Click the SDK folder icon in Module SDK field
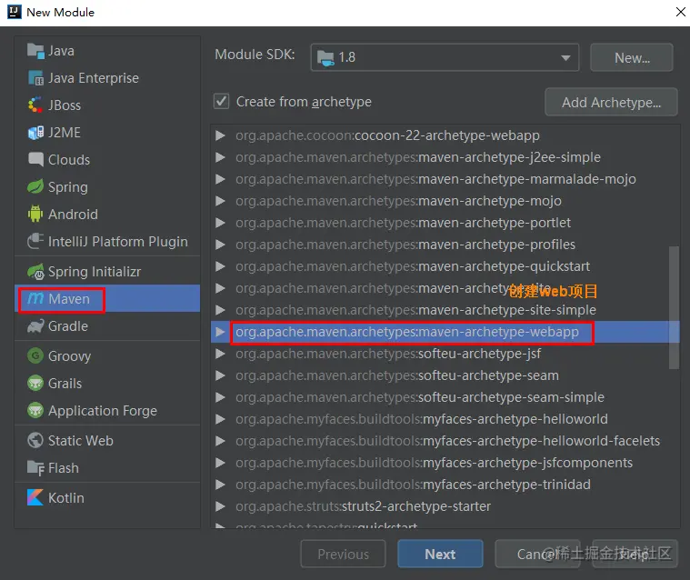Image resolution: width=690 pixels, height=580 pixels. point(325,57)
